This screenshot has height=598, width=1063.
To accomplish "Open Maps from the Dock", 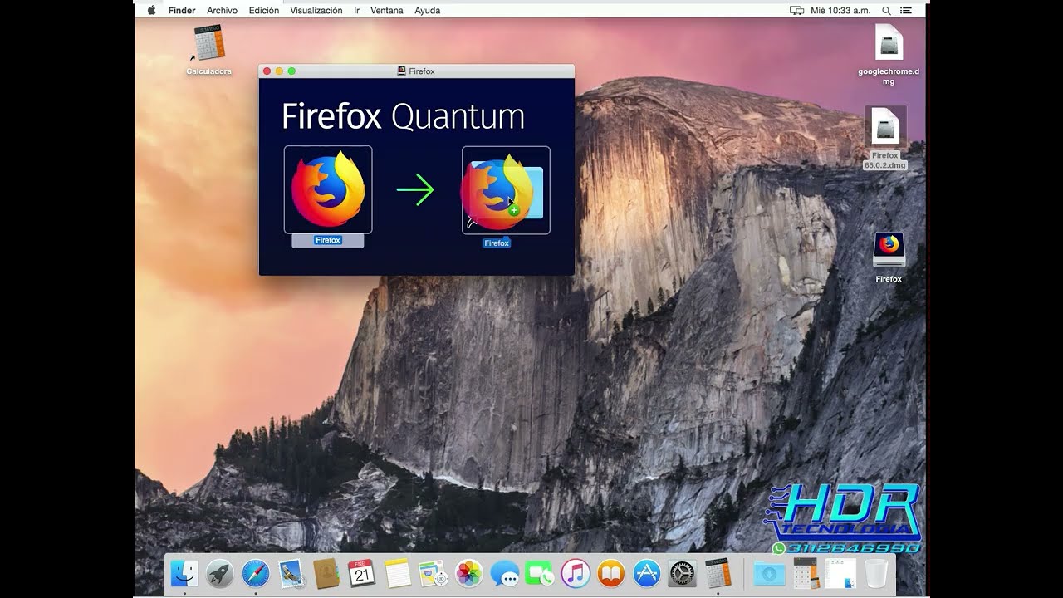I will pyautogui.click(x=434, y=573).
